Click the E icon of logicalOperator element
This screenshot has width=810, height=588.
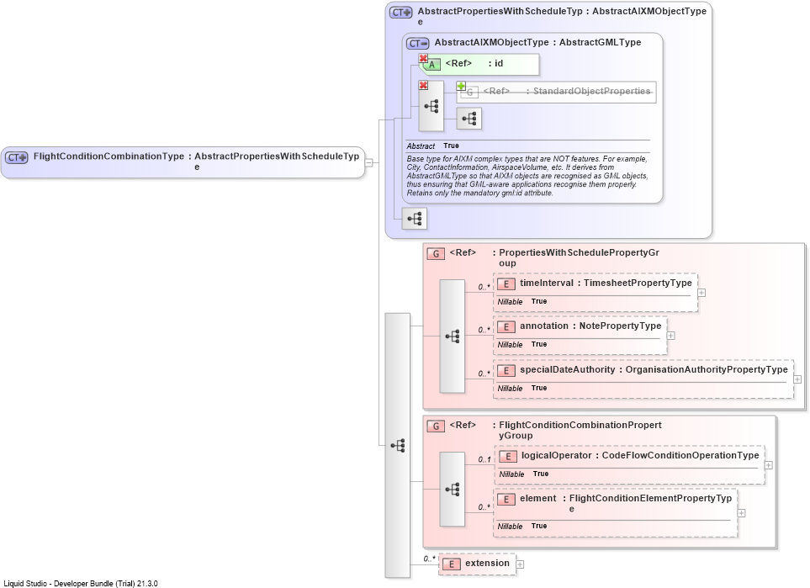click(x=508, y=456)
